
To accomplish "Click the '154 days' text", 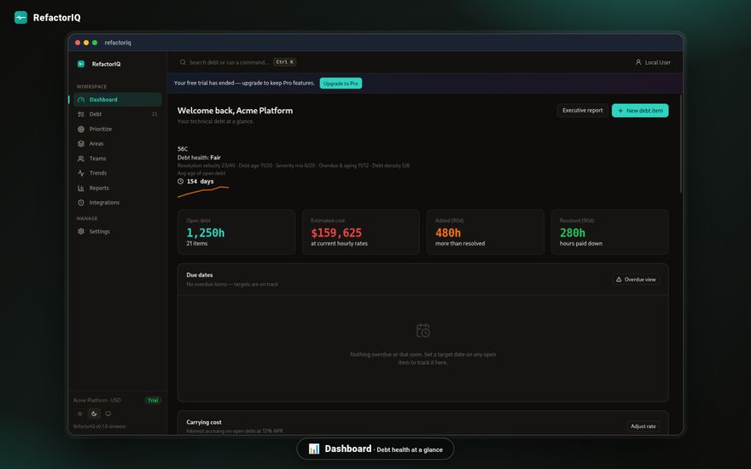I will click(x=201, y=182).
